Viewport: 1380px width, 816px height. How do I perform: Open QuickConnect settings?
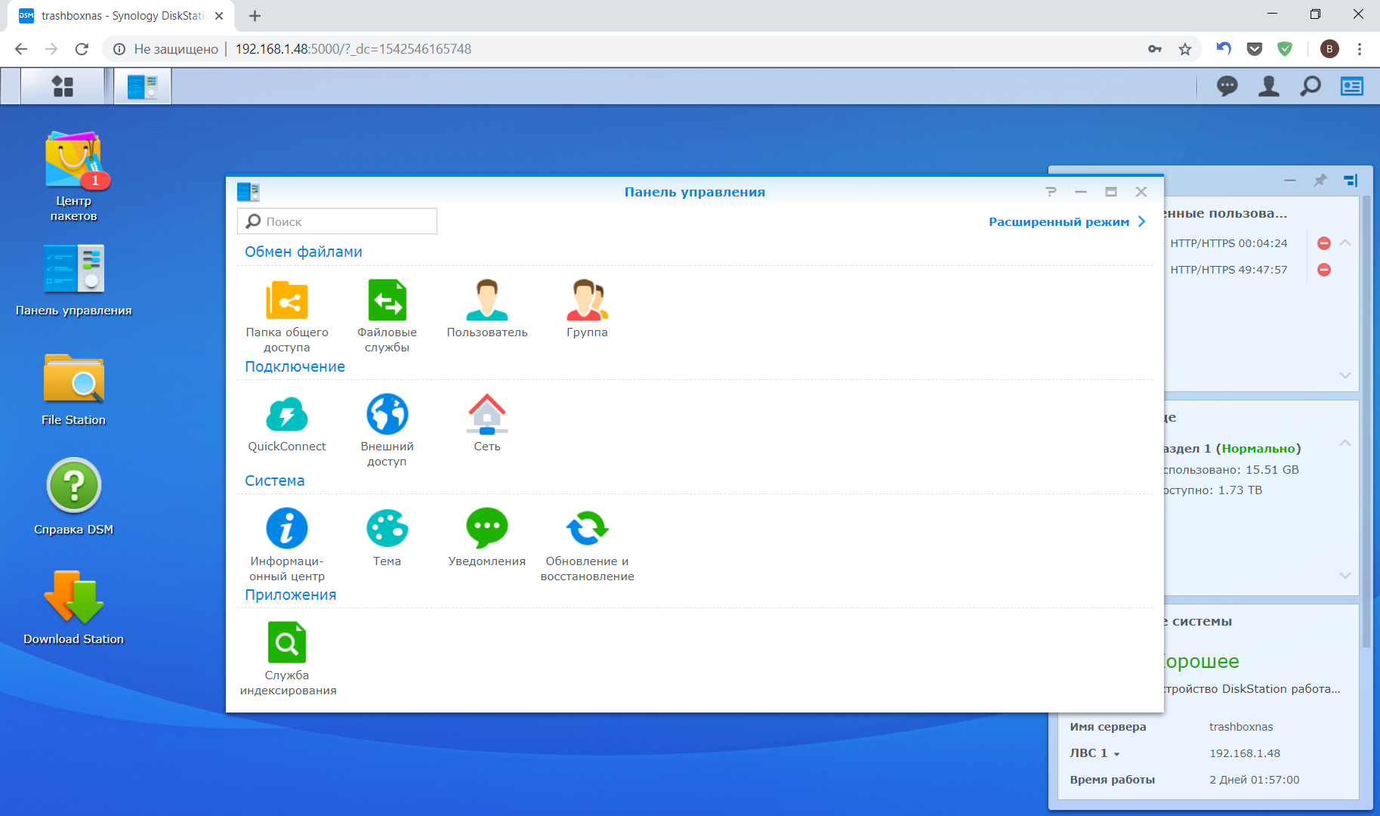(x=287, y=423)
